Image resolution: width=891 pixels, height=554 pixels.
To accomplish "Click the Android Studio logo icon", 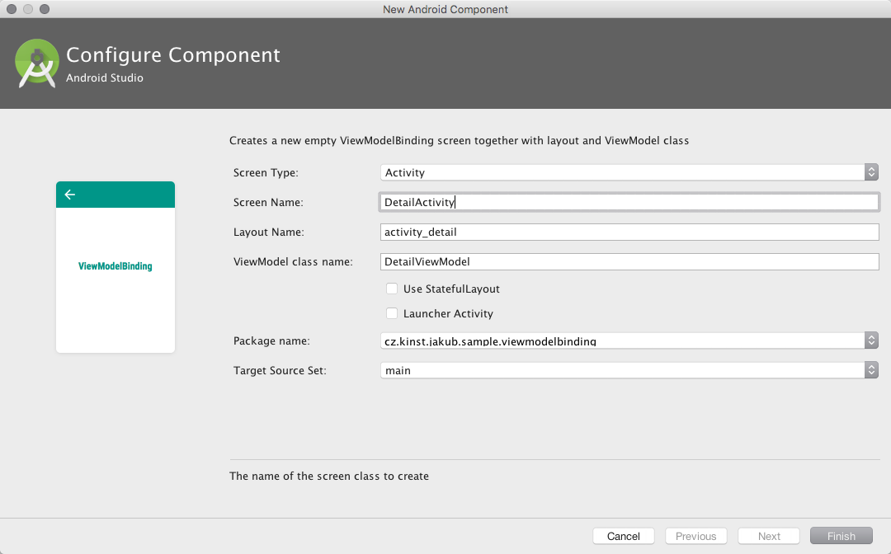I will (37, 63).
